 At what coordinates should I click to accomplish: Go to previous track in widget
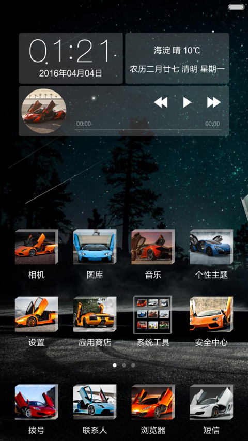tap(161, 102)
